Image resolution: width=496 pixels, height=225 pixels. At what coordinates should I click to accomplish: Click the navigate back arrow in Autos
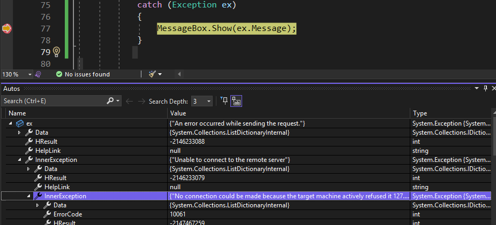[x=129, y=102]
